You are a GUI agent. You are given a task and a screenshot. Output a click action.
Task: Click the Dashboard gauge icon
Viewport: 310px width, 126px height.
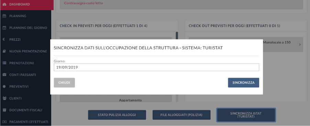[x=4, y=4]
